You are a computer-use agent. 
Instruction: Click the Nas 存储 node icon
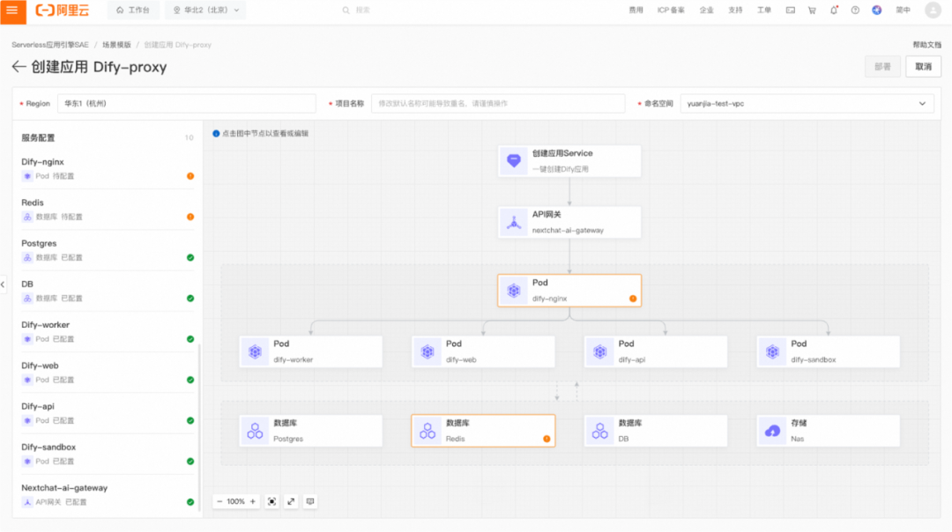coord(773,431)
